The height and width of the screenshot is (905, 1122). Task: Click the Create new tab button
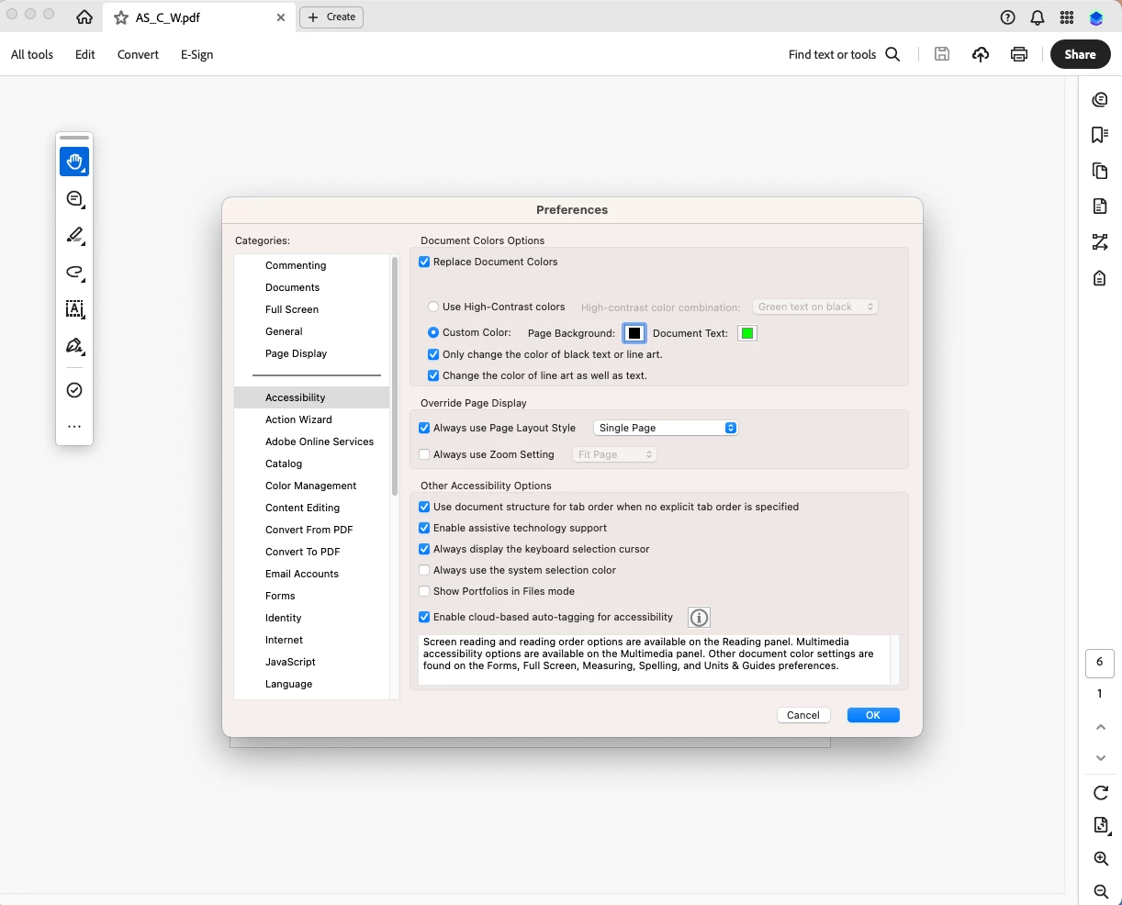[331, 17]
